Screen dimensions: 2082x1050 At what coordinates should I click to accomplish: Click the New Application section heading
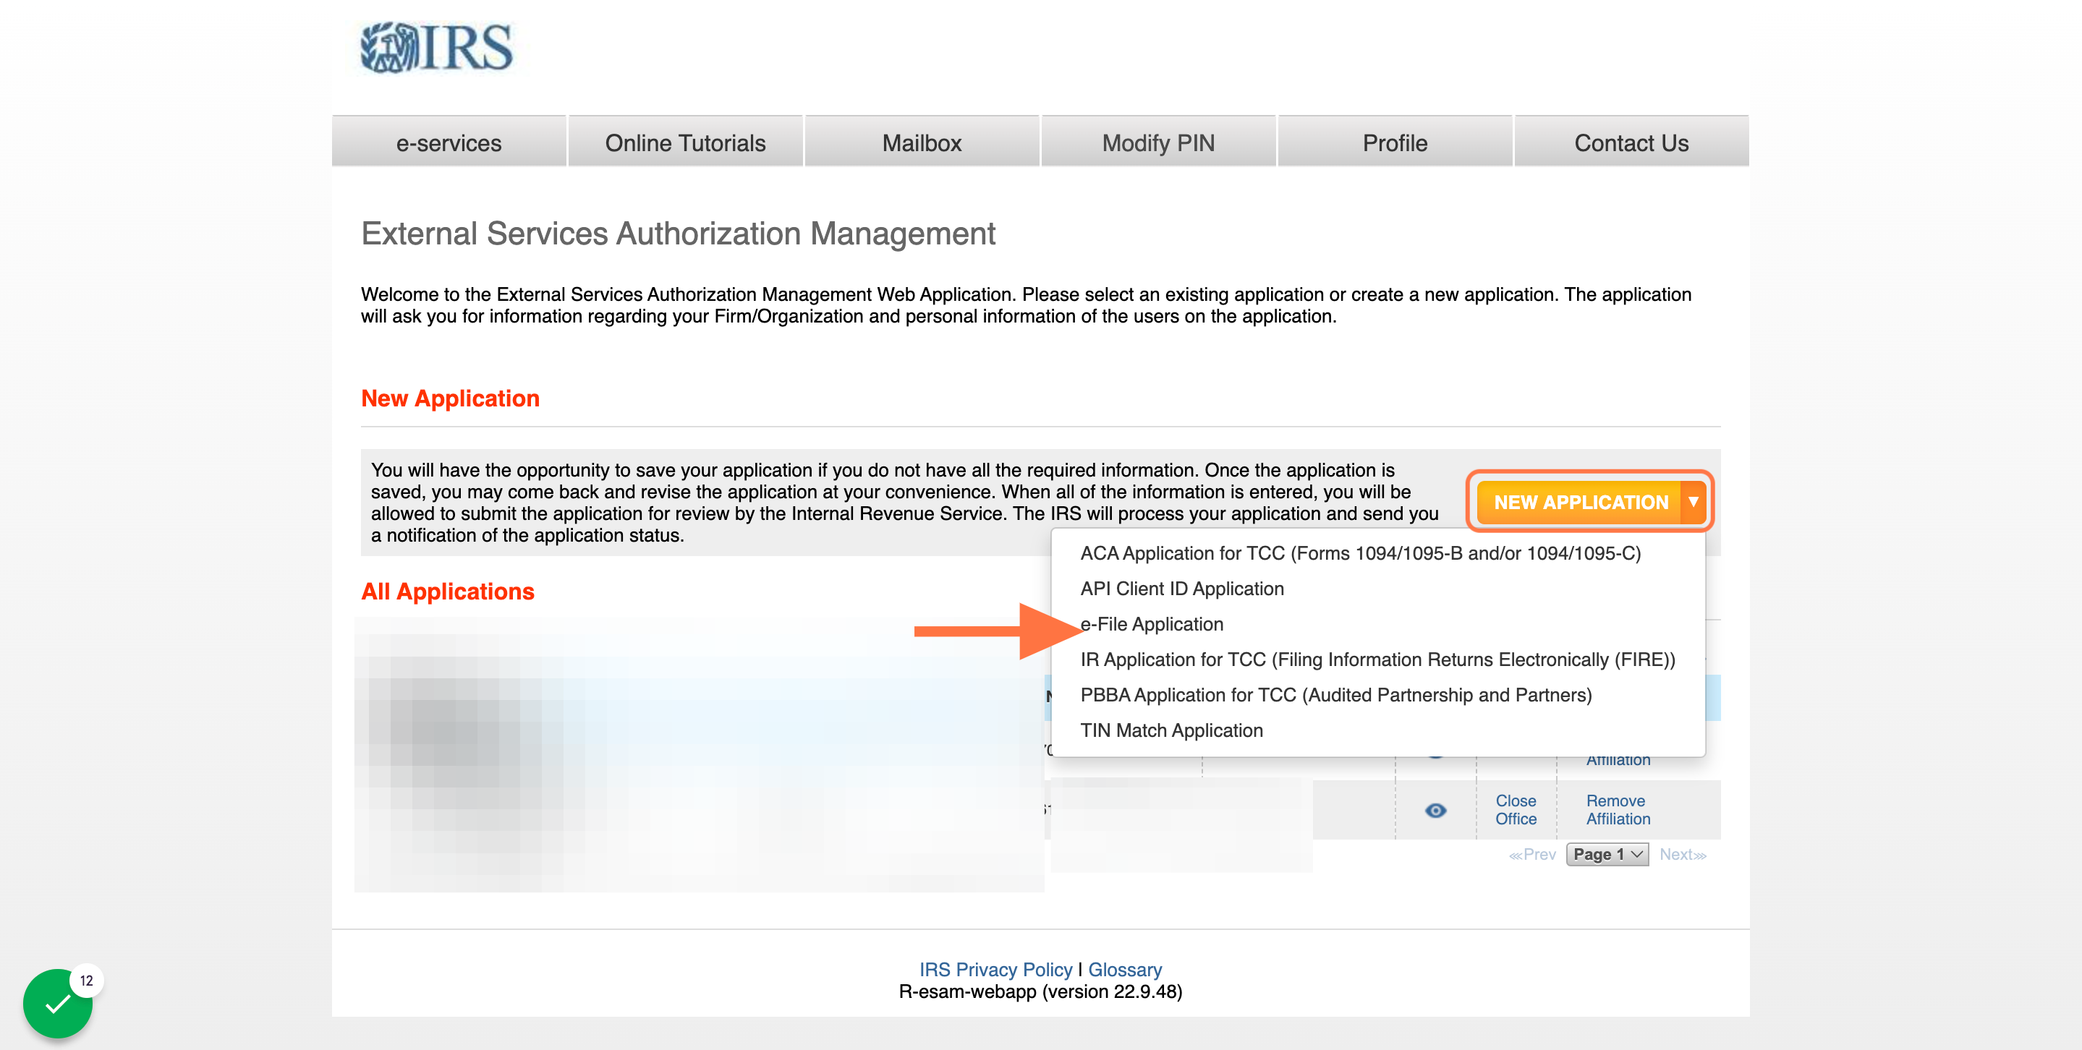[x=449, y=398]
